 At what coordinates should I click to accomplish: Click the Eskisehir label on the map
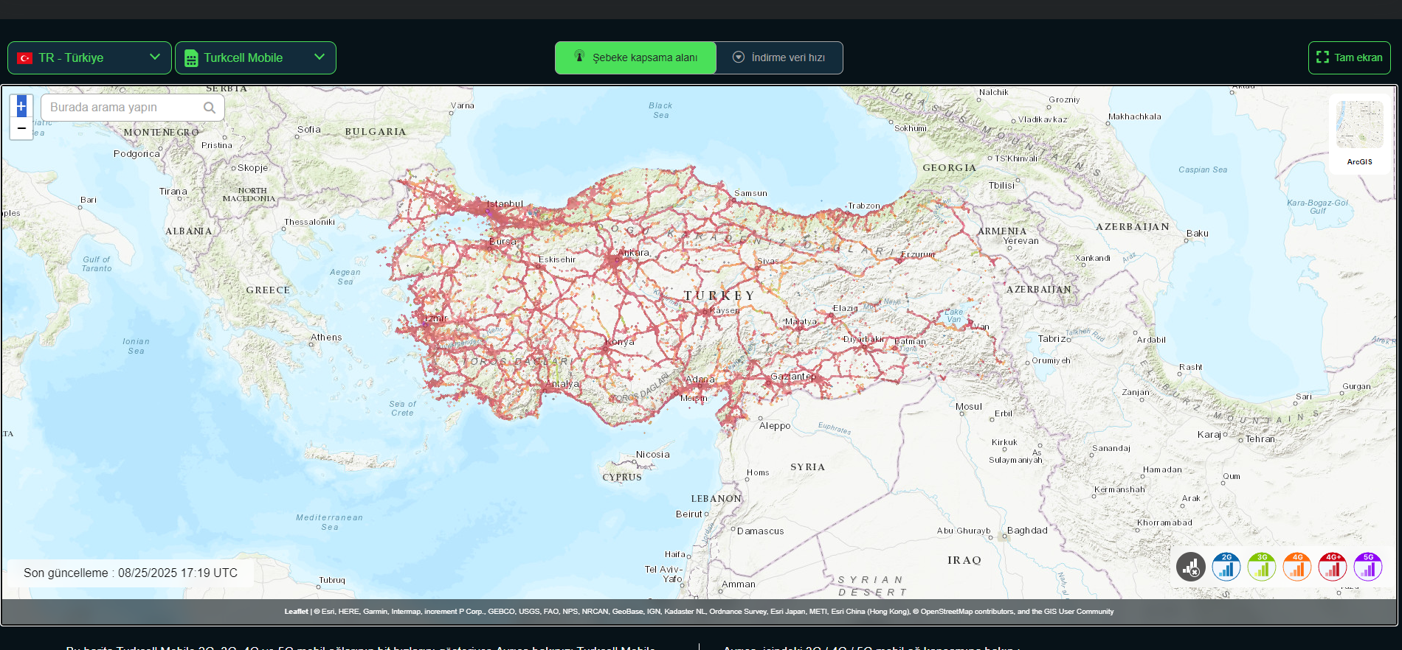tap(557, 259)
